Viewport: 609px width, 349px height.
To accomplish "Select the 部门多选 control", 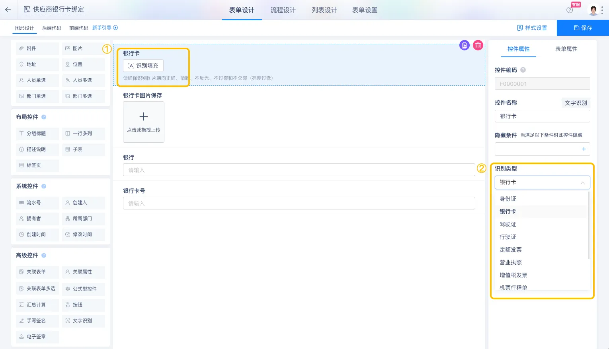I will [84, 96].
